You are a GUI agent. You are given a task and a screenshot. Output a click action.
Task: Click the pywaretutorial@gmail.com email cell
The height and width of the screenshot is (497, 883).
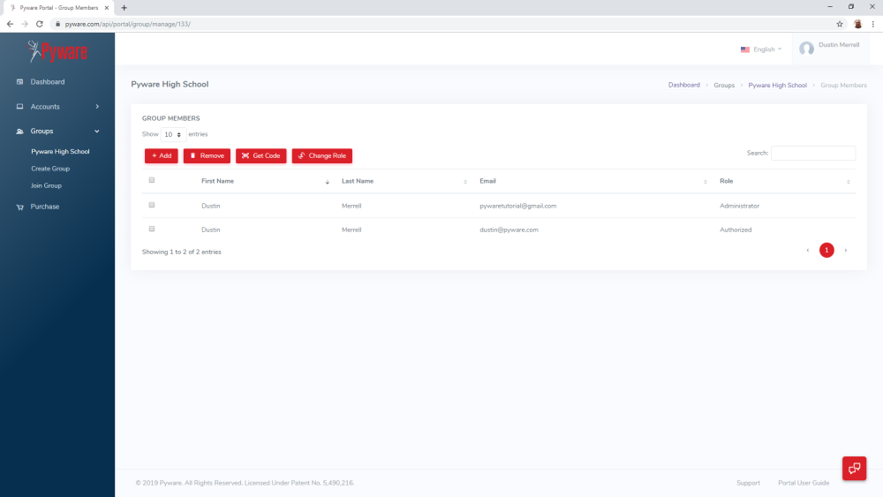pyautogui.click(x=518, y=206)
